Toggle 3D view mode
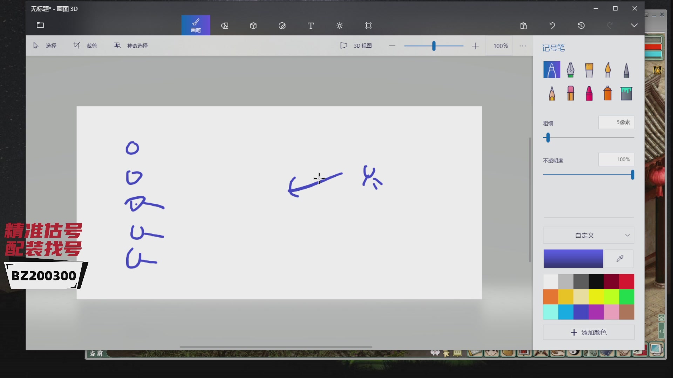This screenshot has height=378, width=673. [356, 46]
